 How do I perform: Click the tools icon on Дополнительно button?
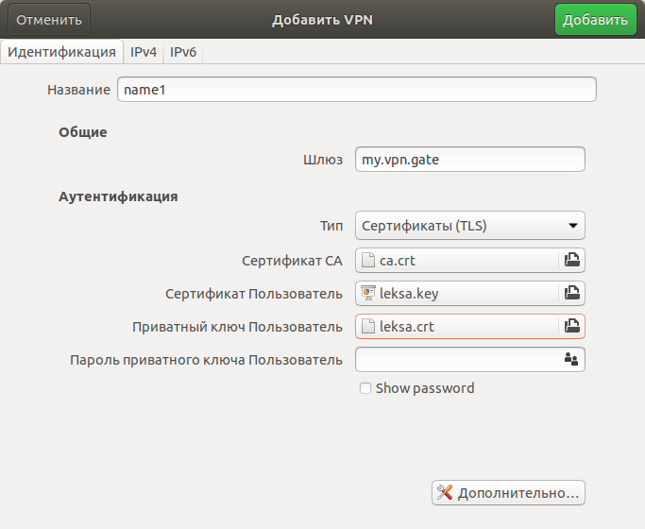click(x=445, y=492)
